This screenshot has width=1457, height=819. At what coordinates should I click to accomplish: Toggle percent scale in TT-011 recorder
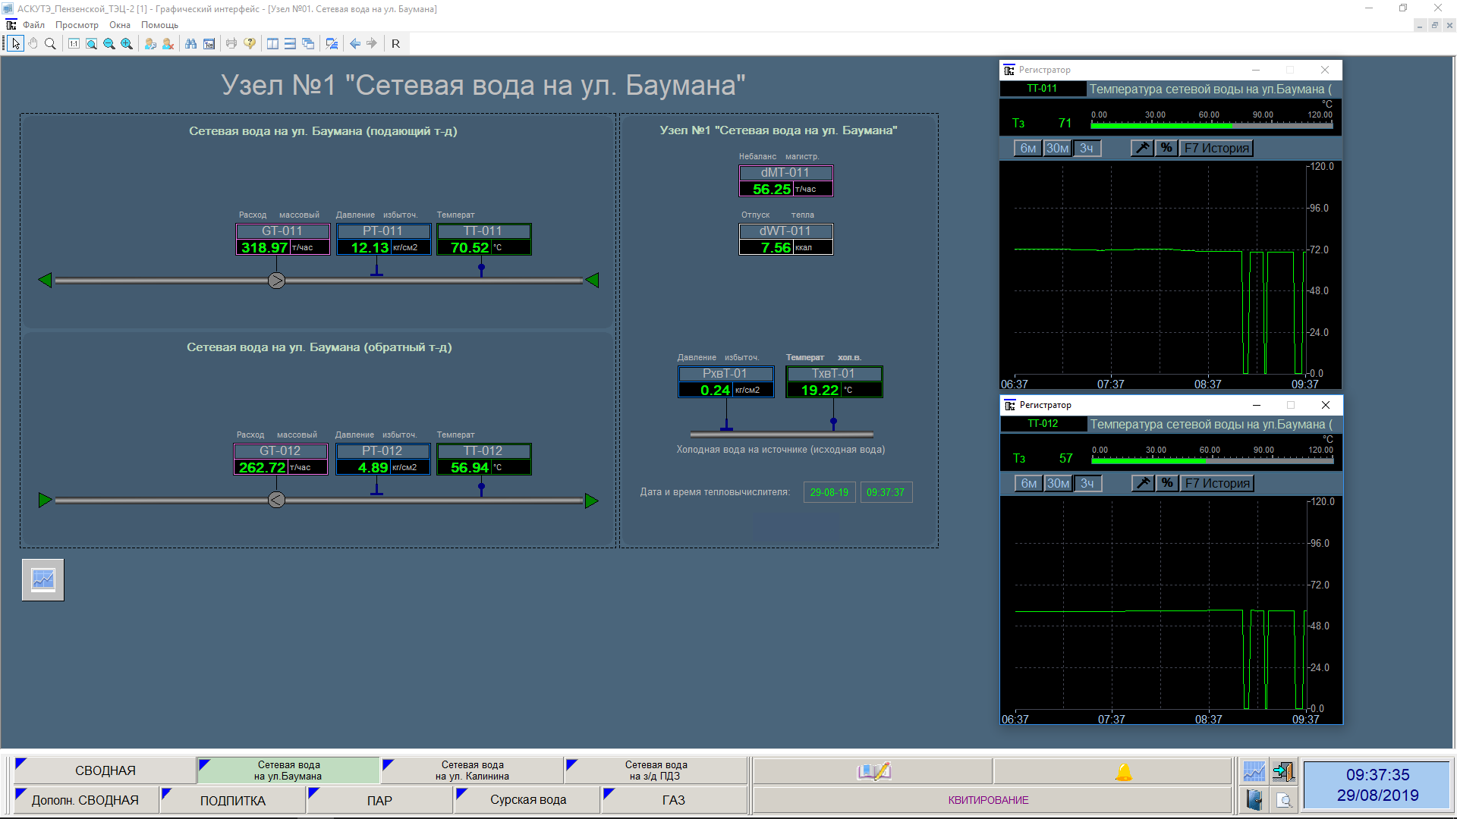[1166, 149]
